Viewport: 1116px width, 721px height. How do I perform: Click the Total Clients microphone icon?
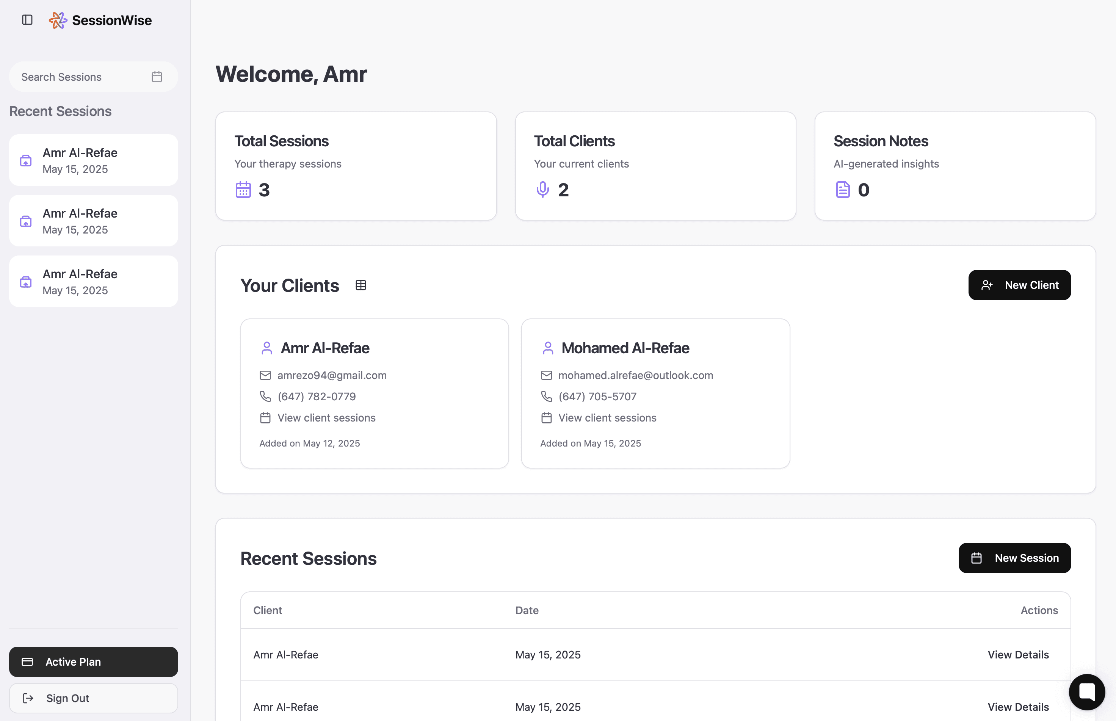542,190
